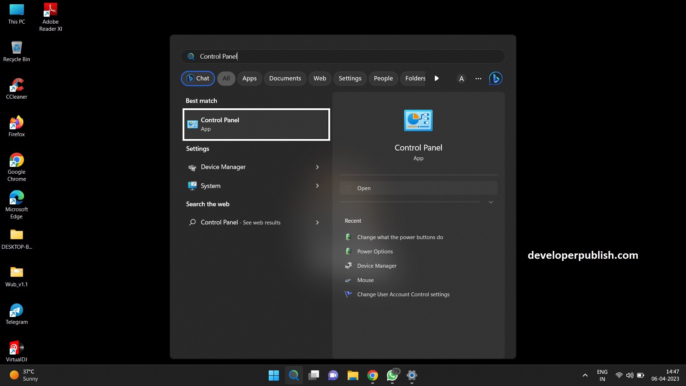This screenshot has width=686, height=386.
Task: Select the Control Panel best match result
Action: pyautogui.click(x=256, y=124)
